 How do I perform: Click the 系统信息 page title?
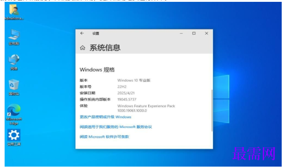pyautogui.click(x=105, y=48)
